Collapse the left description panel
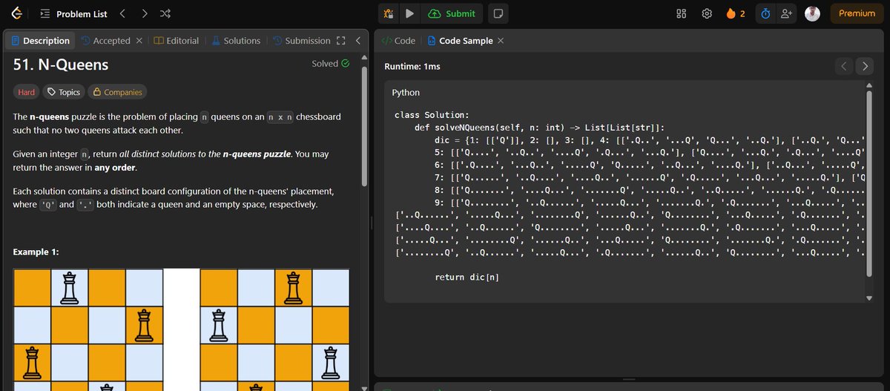The width and height of the screenshot is (890, 391). click(357, 41)
